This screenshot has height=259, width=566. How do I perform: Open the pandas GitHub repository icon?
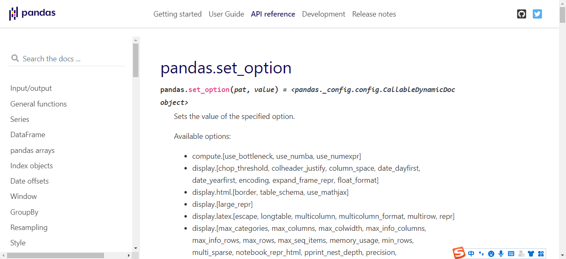(522, 14)
